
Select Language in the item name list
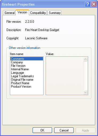(27, 73)
